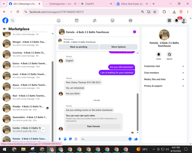The image size is (192, 153).
Task: Choose a GIF in composer
Action: pyautogui.click(x=76, y=139)
